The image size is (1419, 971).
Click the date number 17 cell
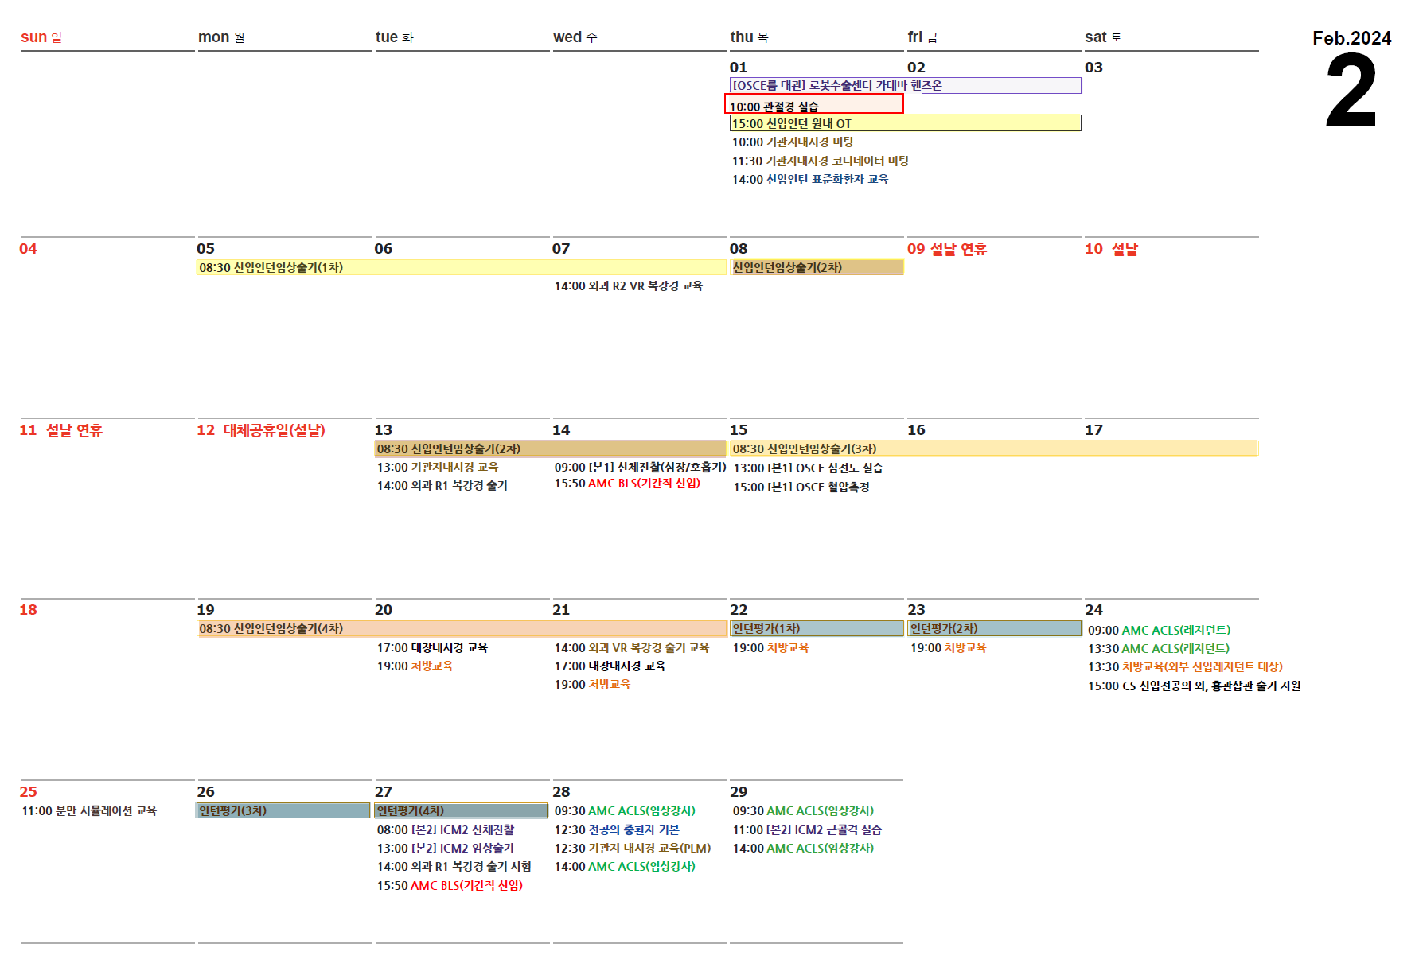pos(1093,430)
